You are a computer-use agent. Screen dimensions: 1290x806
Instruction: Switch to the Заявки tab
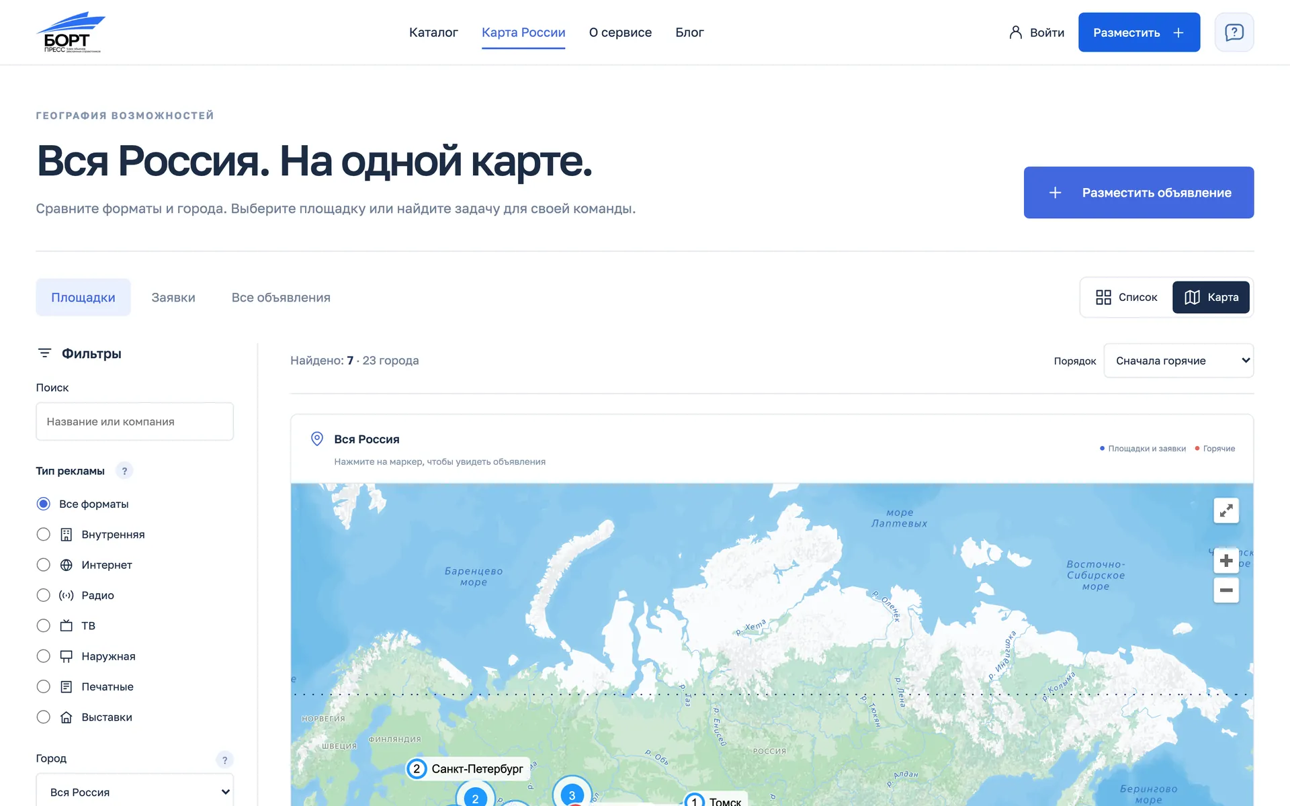click(x=173, y=298)
